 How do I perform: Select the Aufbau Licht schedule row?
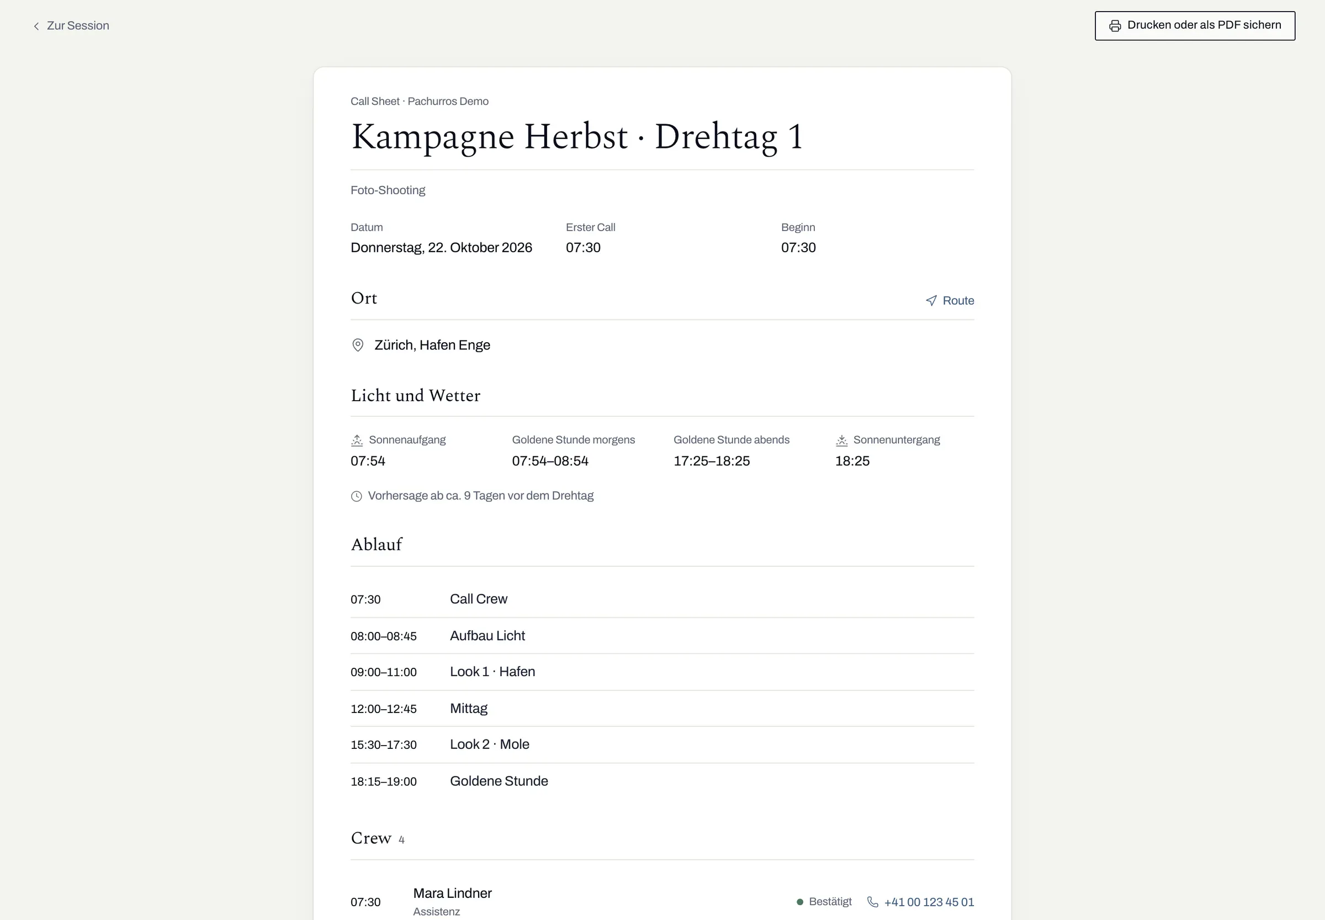tap(662, 636)
